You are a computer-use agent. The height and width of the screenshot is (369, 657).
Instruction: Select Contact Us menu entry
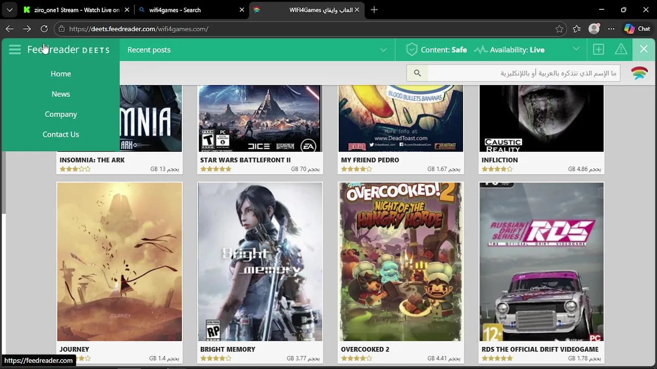(61, 134)
